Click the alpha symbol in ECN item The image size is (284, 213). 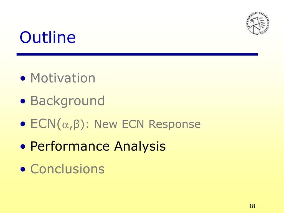coord(65,125)
